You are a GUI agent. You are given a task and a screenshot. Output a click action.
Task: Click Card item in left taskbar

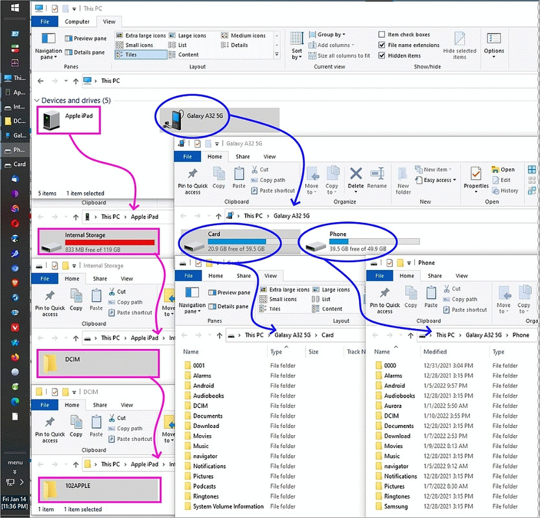(x=15, y=164)
